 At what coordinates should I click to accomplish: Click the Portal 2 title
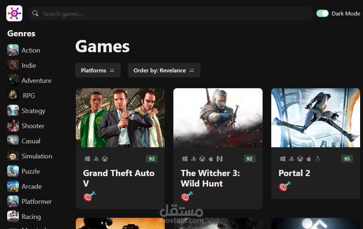point(294,173)
